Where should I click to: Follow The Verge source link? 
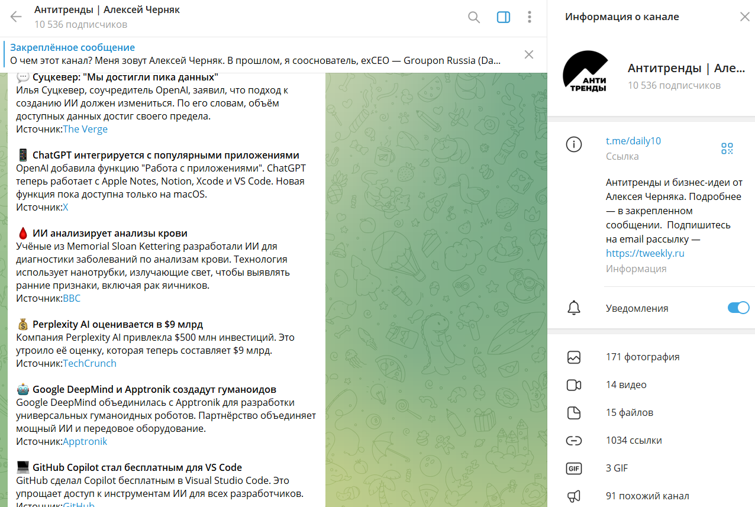[85, 129]
